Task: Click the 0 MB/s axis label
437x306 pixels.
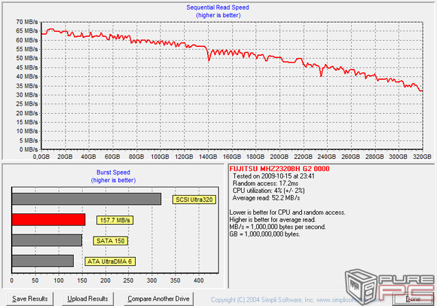Action: point(29,150)
